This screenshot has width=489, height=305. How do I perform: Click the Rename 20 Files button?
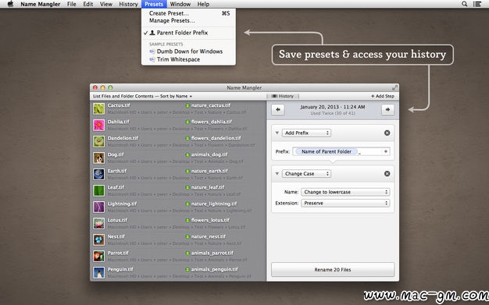click(x=333, y=269)
